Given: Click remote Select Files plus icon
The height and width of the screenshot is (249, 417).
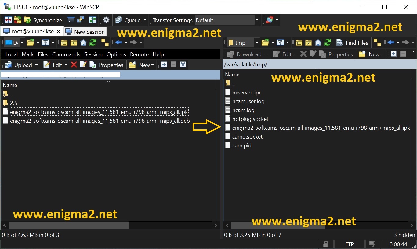Looking at the screenshot, I should (393, 54).
